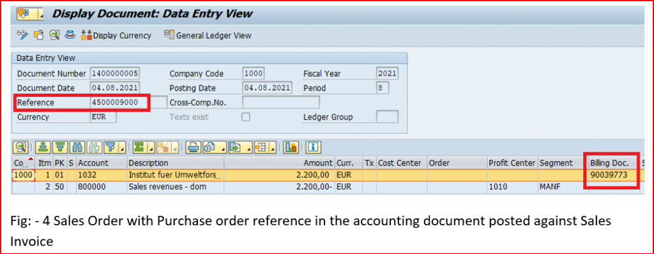Screen dimensions: 654x254
Task: Open the Export dropdown arrow
Action: click(x=250, y=148)
